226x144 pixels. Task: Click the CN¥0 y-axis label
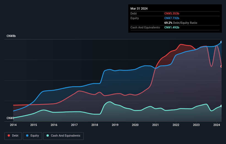click(x=10, y=118)
